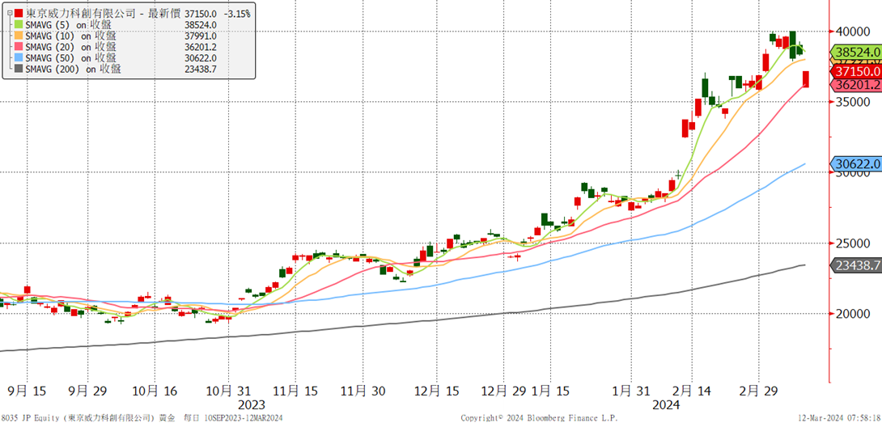
Task: Click the 20000 tick on the price axis
Action: click(x=853, y=313)
